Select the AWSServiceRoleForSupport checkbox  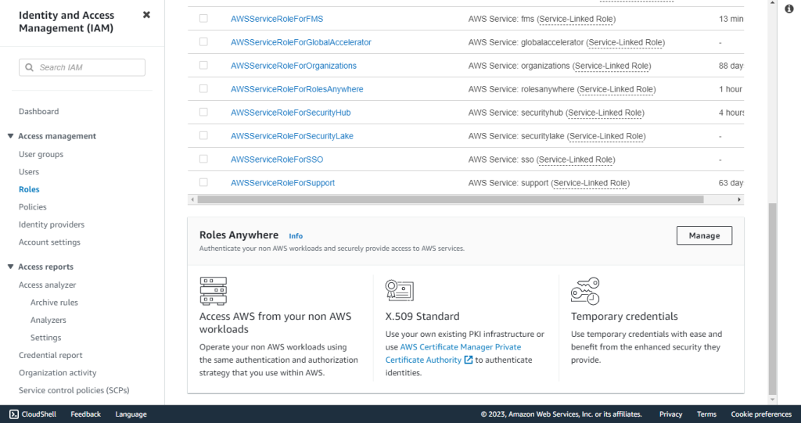203,182
